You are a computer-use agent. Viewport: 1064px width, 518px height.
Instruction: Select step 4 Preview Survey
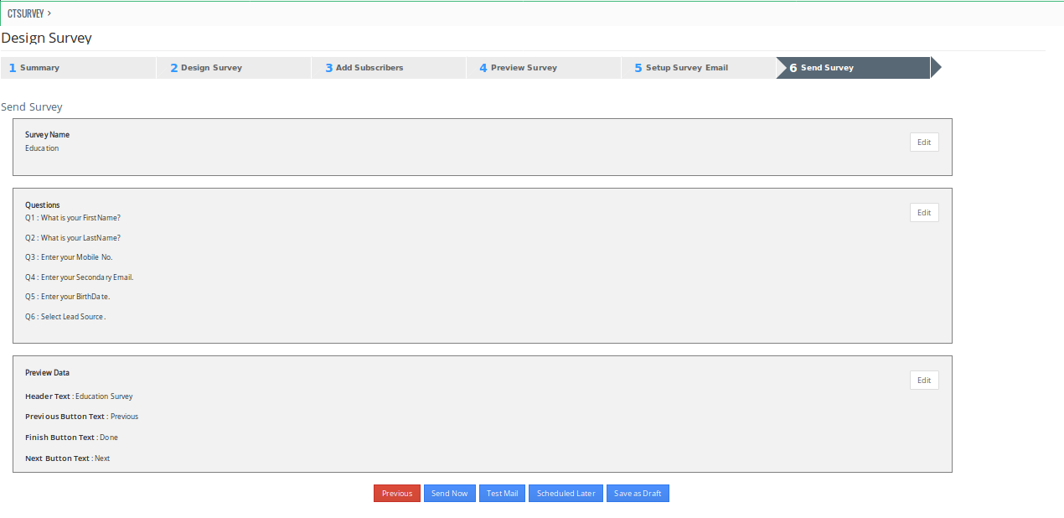tap(544, 68)
